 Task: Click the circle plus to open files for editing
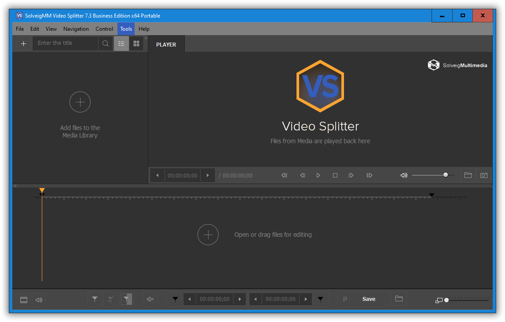[208, 235]
